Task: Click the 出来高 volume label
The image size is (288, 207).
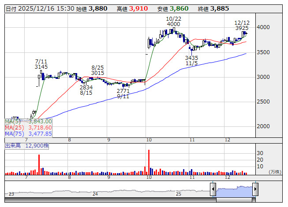Action: (x=27, y=145)
